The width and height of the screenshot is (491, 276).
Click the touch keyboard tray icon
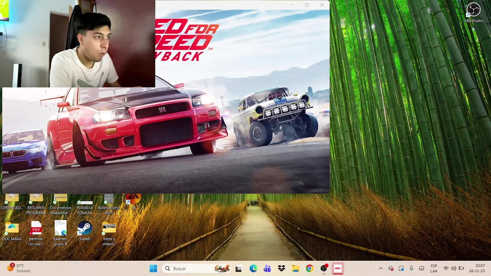click(x=422, y=268)
